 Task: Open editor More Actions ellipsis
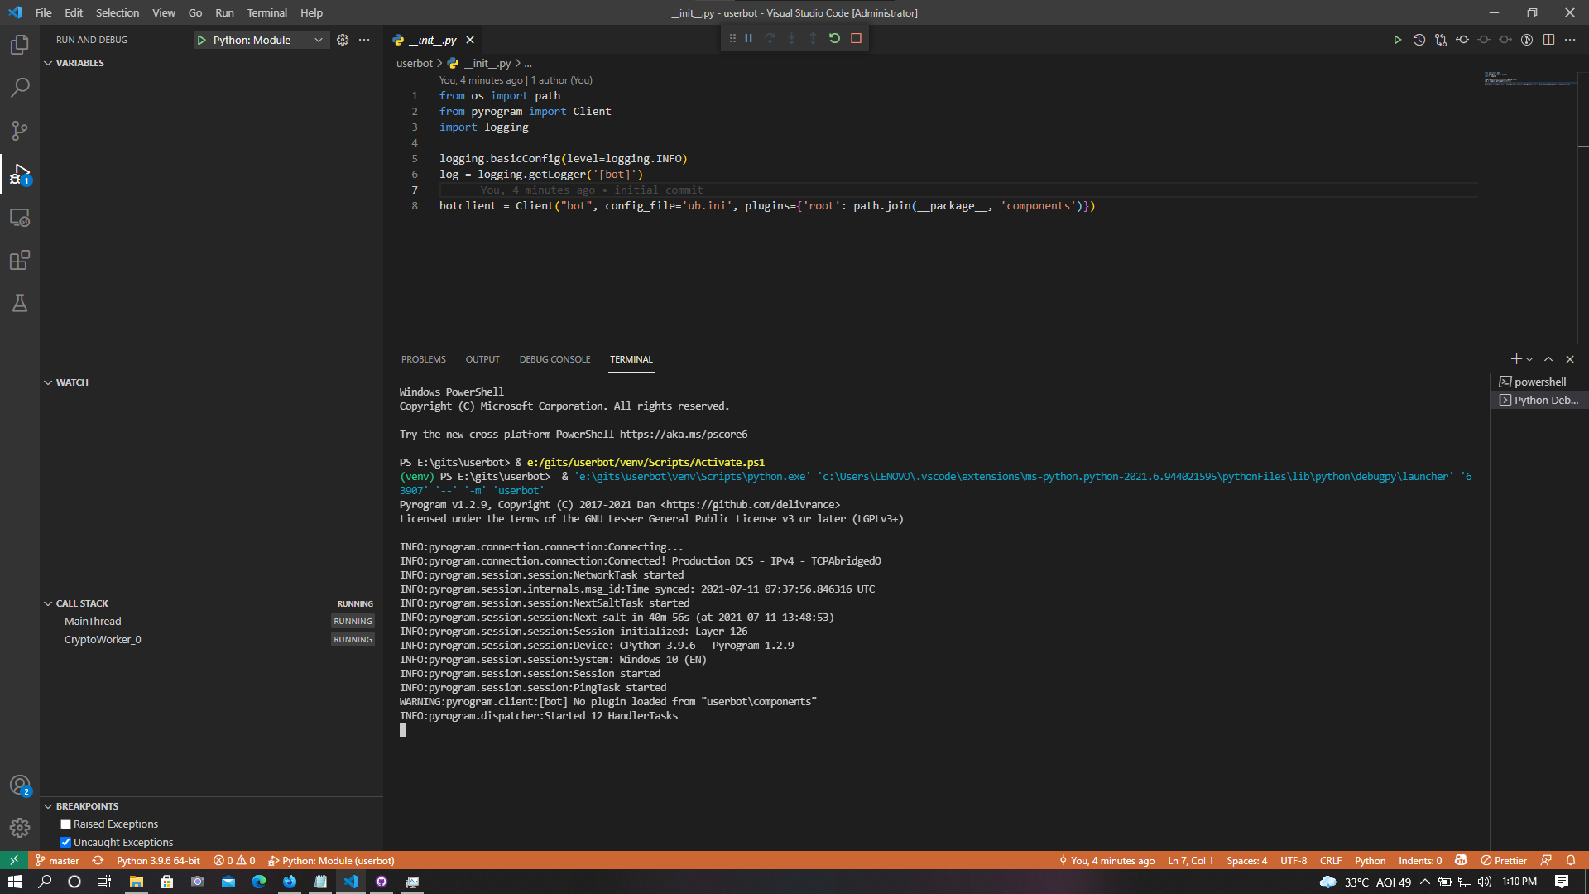coord(1570,40)
